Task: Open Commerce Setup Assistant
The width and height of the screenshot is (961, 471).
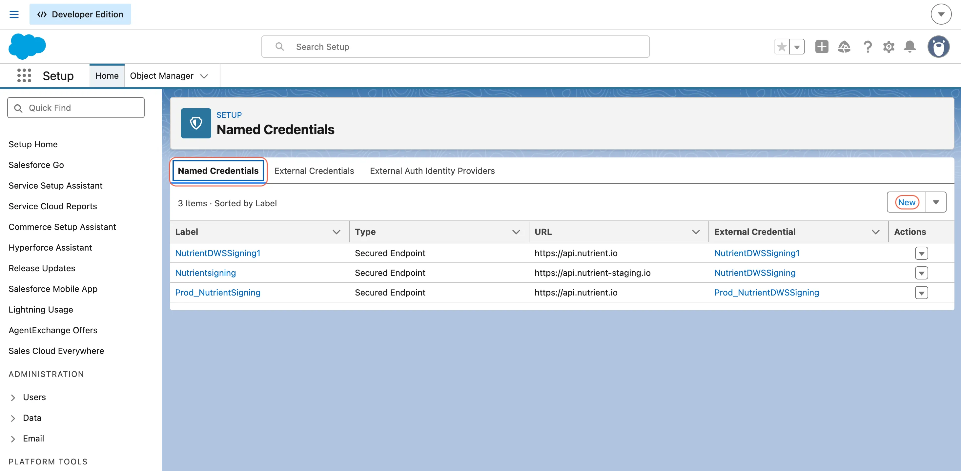Action: pyautogui.click(x=62, y=227)
